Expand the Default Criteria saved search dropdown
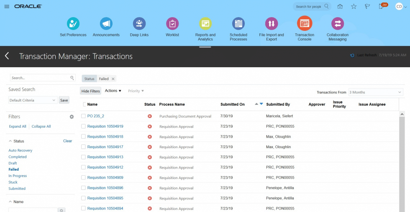This screenshot has width=410, height=212. (x=33, y=100)
